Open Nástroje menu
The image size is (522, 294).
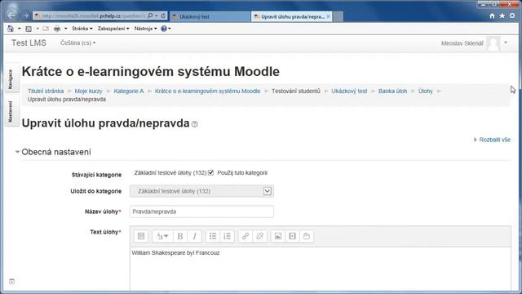145,29
